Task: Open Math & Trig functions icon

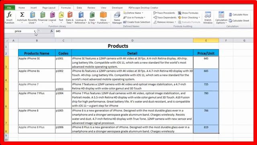Action: [x=92, y=15]
